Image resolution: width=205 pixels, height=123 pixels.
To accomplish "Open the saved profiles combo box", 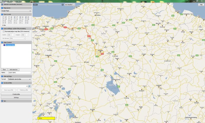I will tap(15, 86).
